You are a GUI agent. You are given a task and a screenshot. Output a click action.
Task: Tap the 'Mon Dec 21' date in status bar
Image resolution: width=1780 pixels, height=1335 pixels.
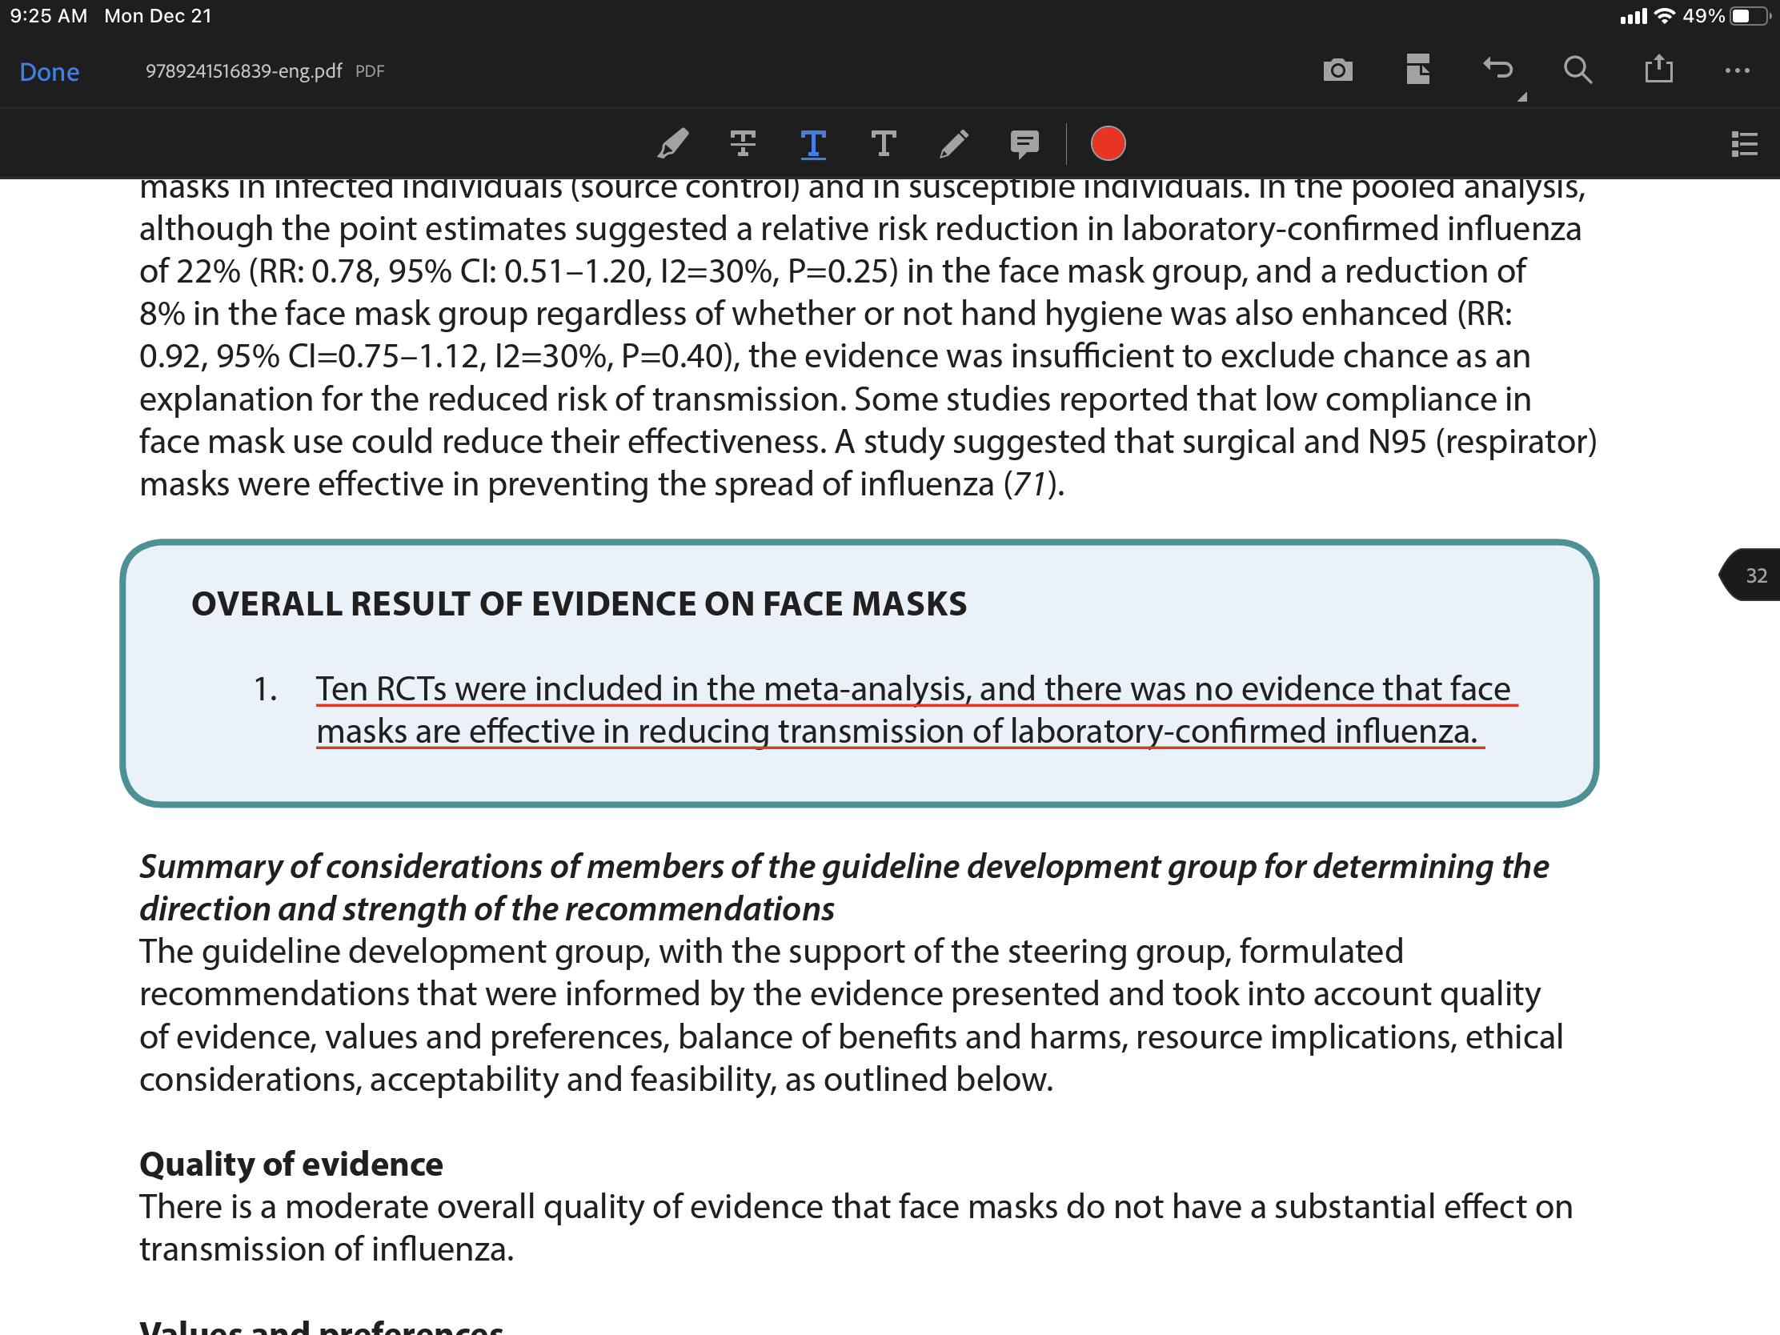point(158,16)
